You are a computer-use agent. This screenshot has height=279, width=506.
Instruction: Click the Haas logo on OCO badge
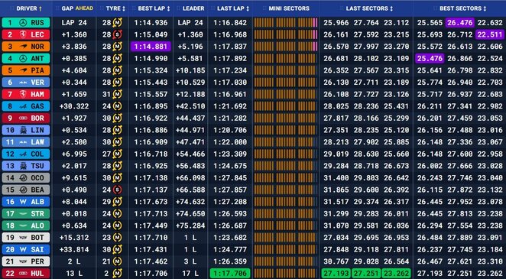click(23, 178)
